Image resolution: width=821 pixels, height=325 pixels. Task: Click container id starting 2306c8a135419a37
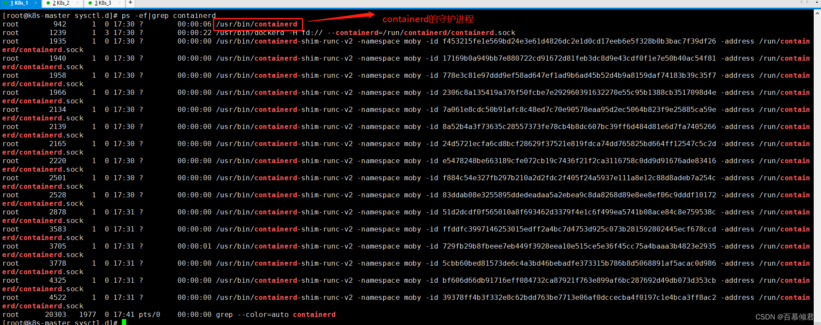tap(579, 93)
